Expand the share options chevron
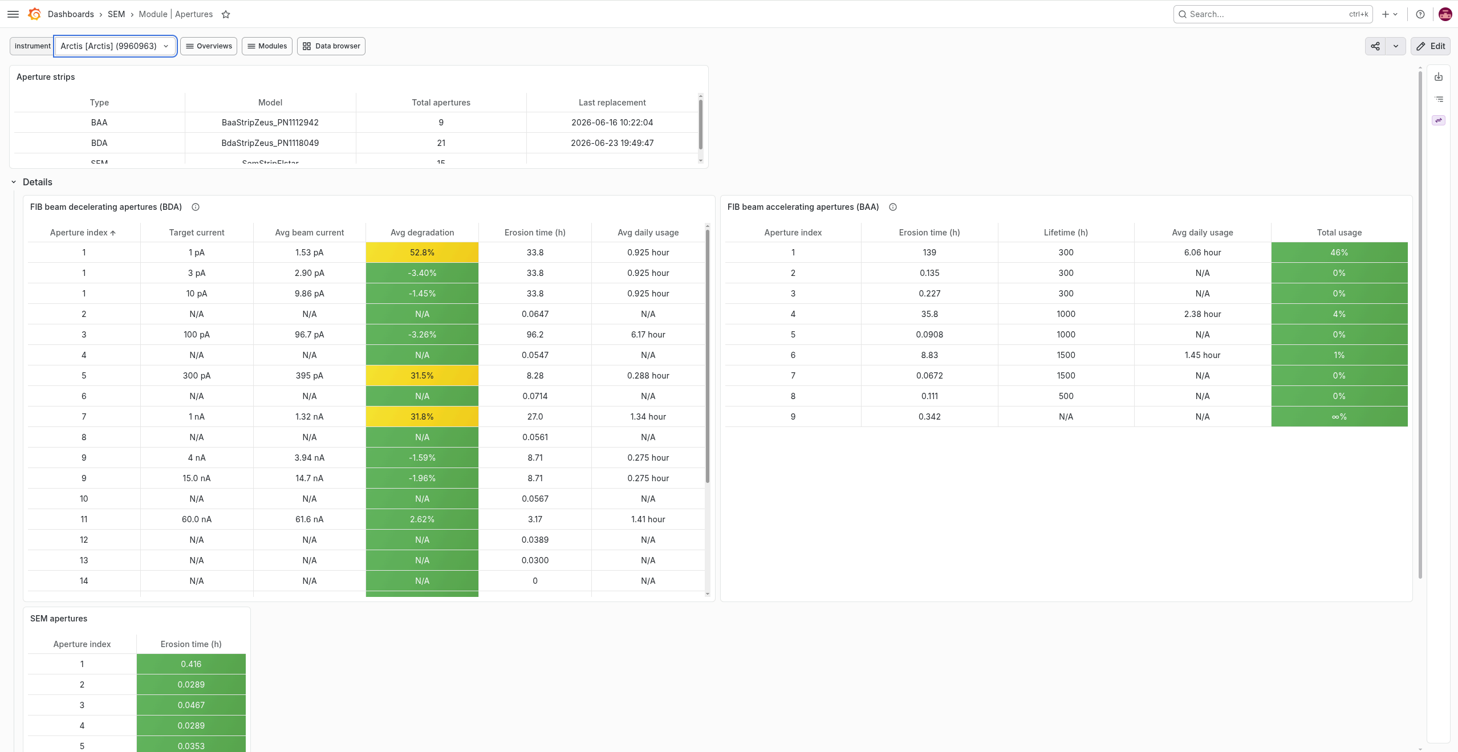 (1396, 46)
